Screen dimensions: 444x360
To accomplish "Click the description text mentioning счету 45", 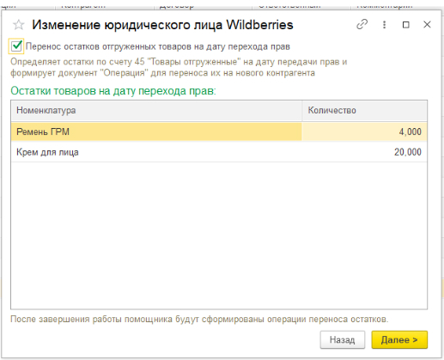I will click(x=179, y=67).
